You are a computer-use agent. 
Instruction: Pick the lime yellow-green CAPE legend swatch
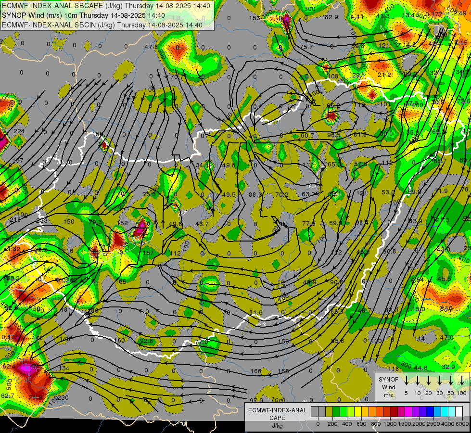click(351, 411)
